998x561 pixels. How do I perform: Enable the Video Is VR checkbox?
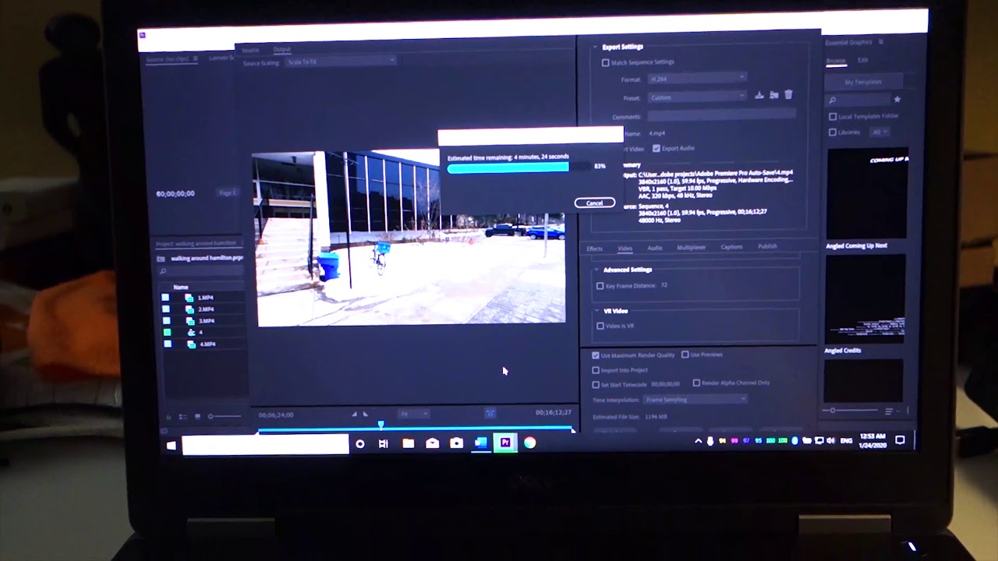600,326
